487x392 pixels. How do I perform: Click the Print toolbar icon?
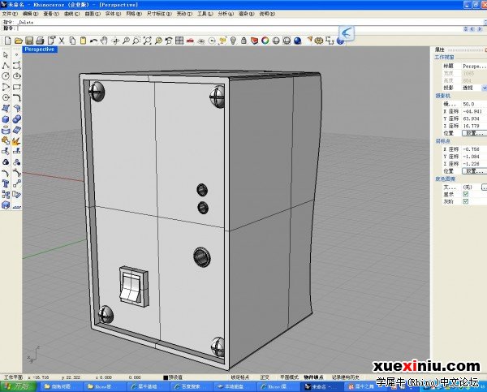pyautogui.click(x=40, y=41)
